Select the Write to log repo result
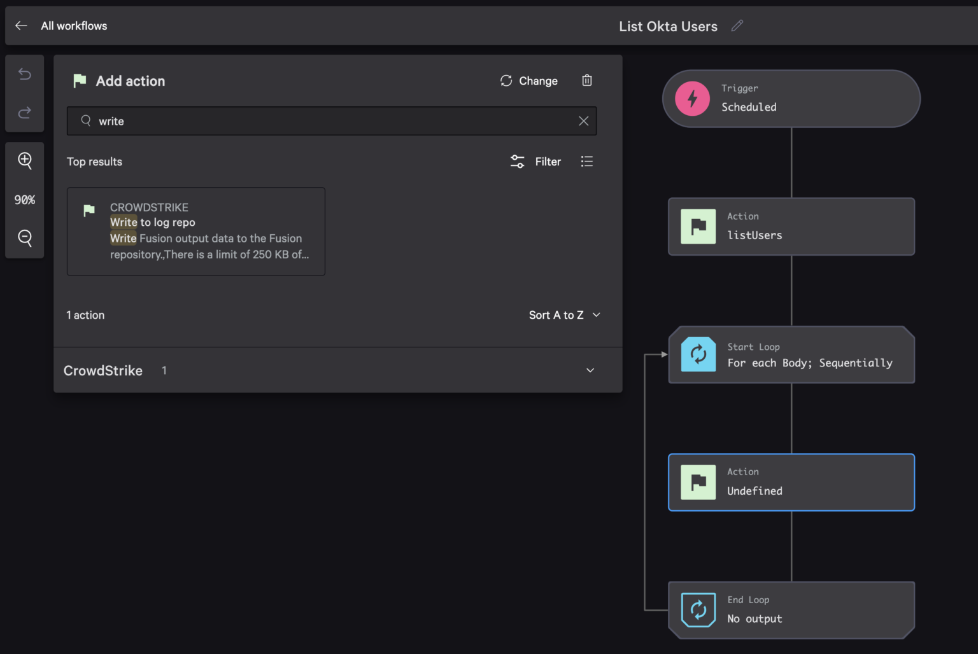The width and height of the screenshot is (978, 654). (195, 231)
